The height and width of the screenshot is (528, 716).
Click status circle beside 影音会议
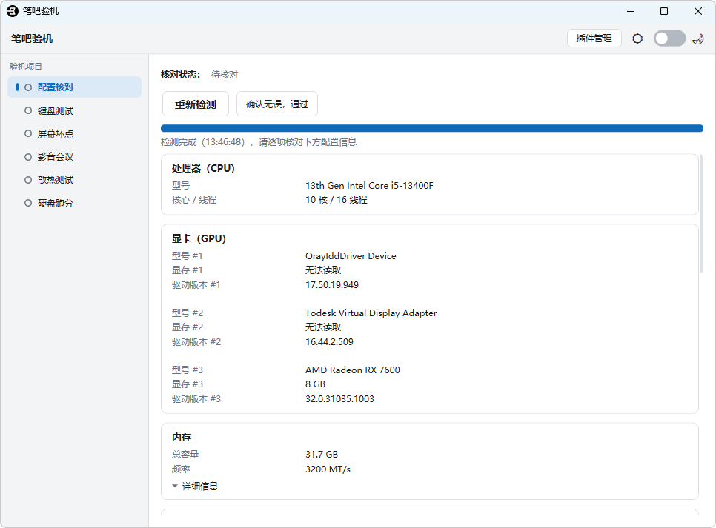(28, 156)
